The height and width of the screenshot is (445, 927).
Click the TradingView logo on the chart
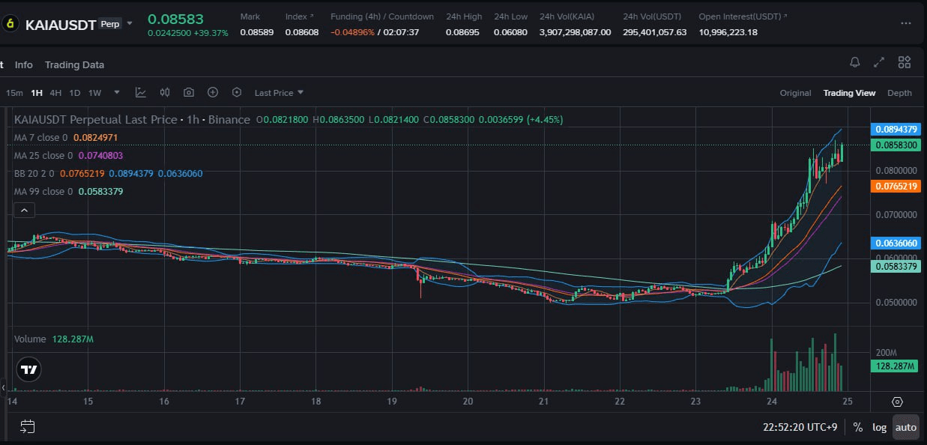pos(28,369)
